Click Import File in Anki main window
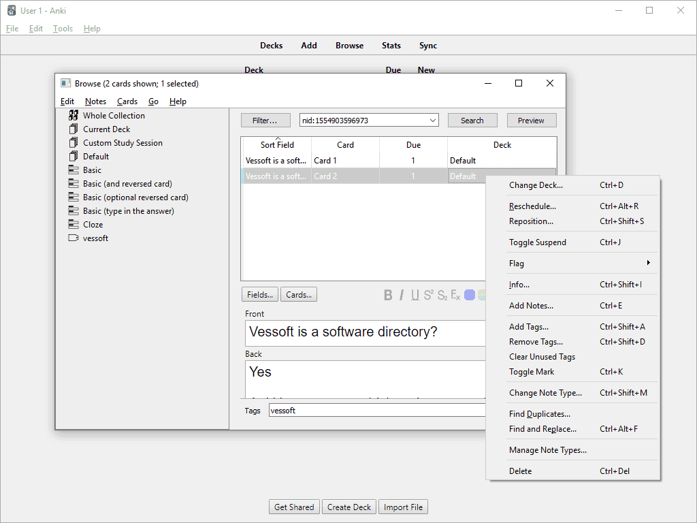 (403, 507)
